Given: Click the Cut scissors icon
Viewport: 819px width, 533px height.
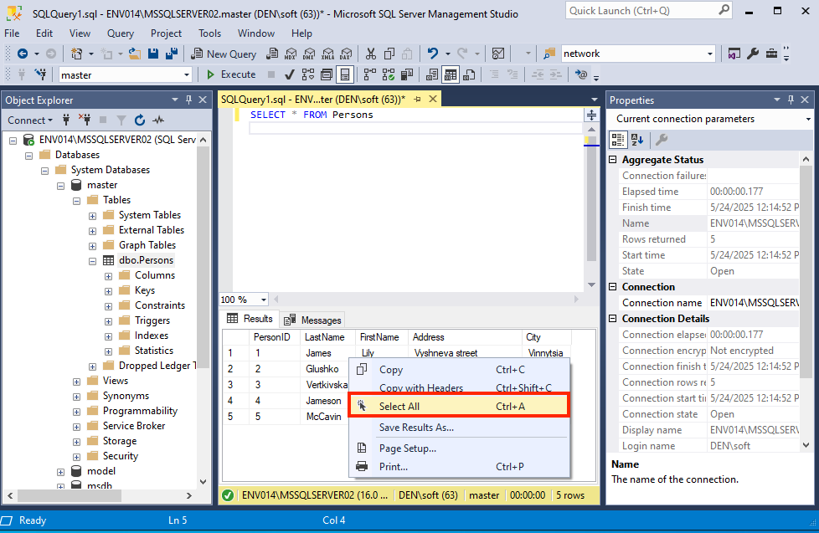Looking at the screenshot, I should (x=371, y=54).
